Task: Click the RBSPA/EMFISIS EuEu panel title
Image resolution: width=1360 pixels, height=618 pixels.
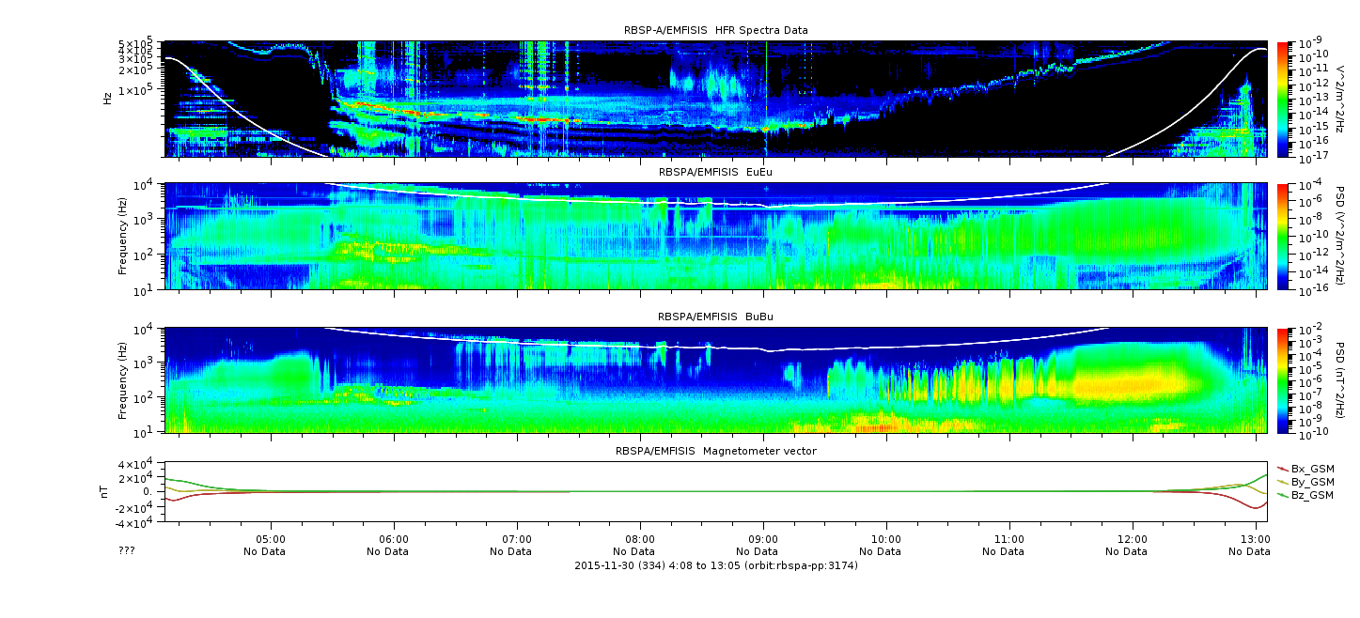Action: point(715,173)
